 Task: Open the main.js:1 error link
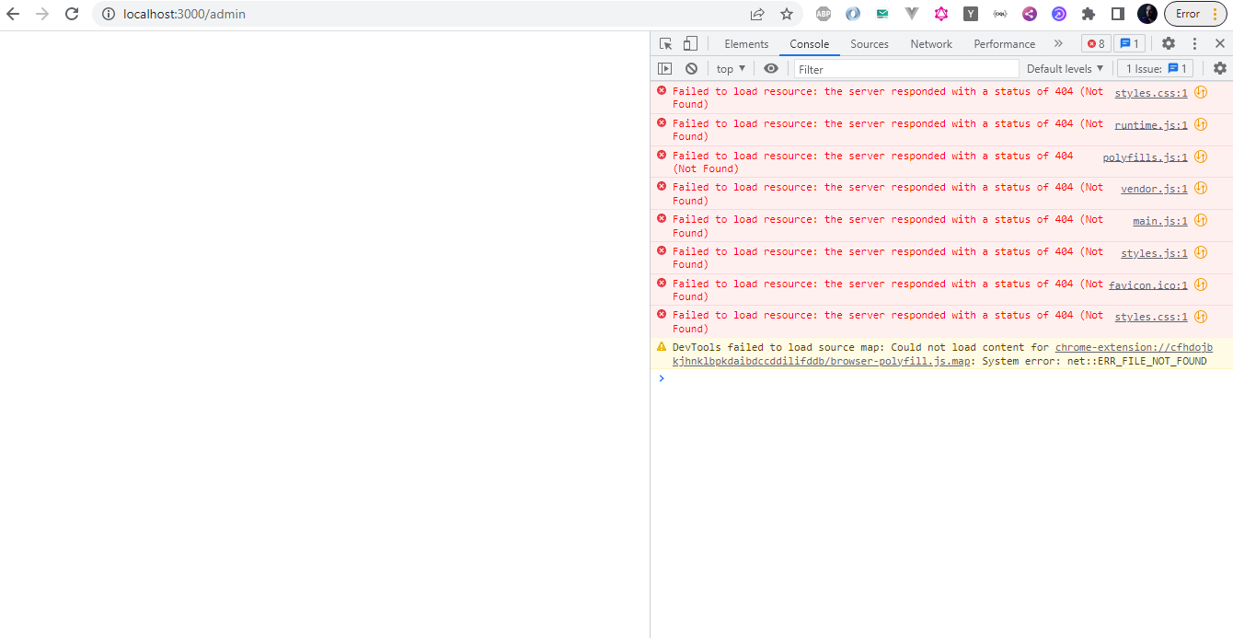coord(1158,220)
